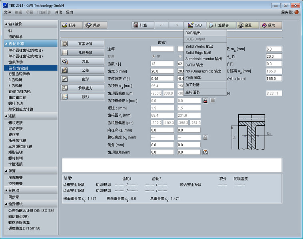Select the 左 direction radio button

[153, 56]
